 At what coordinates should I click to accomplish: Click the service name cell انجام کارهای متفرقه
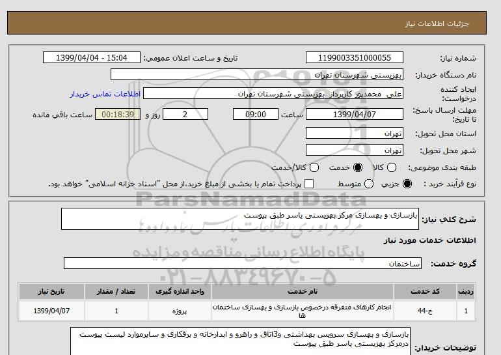303,311
